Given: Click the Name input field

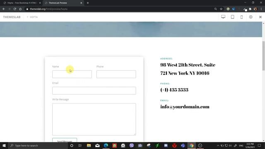Looking at the screenshot, I should click(72, 74).
